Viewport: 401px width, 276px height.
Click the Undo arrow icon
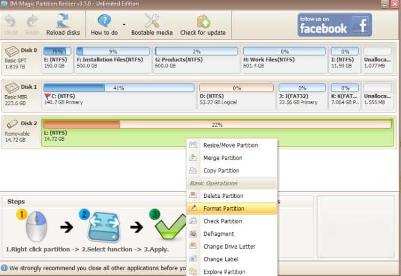(10, 21)
